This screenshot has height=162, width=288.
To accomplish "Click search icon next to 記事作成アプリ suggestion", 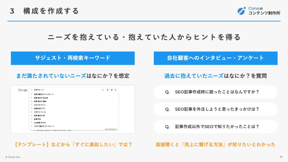I will click(31, 108).
